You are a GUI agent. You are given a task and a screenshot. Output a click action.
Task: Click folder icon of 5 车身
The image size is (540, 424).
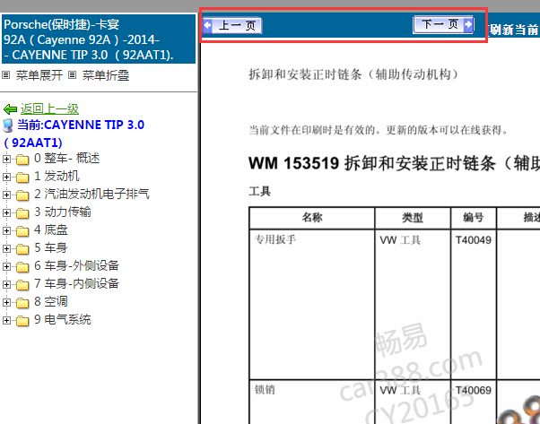click(x=22, y=249)
